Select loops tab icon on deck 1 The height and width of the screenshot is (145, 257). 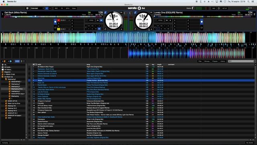coord(55,28)
